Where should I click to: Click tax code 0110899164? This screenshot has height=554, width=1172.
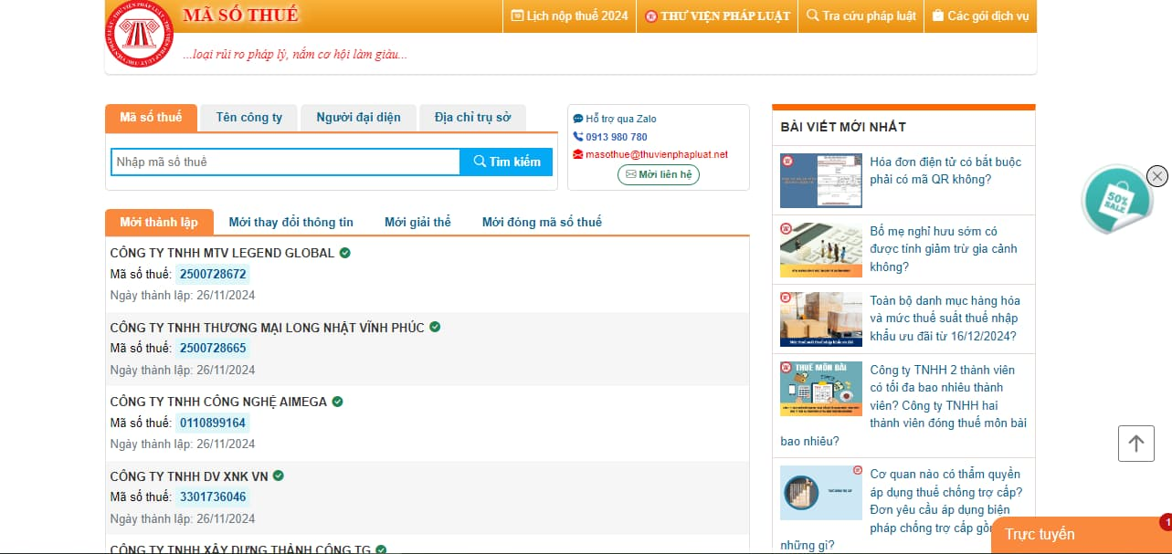coord(213,423)
